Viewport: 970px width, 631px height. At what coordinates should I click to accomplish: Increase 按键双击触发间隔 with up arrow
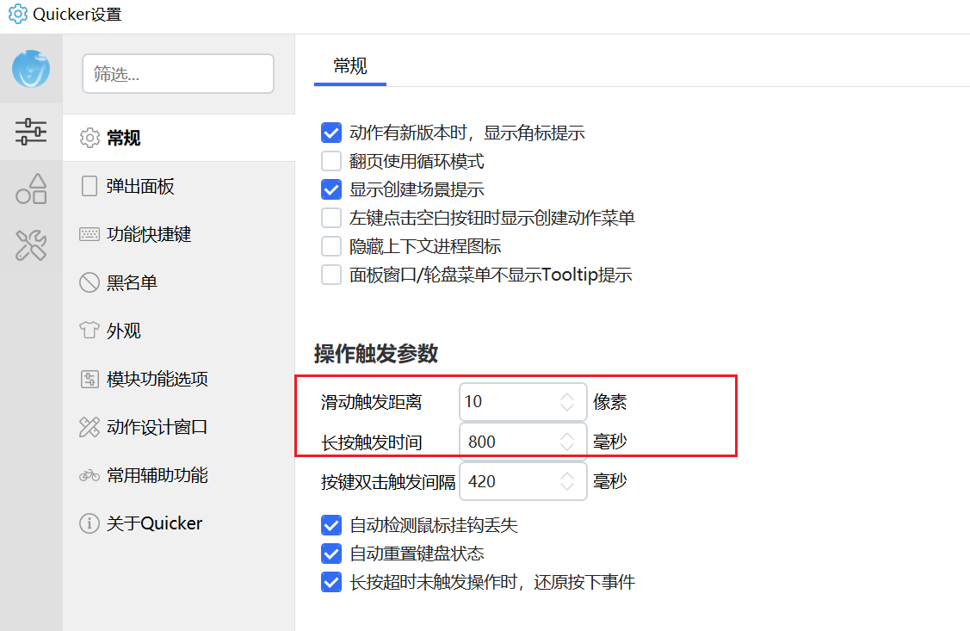566,476
